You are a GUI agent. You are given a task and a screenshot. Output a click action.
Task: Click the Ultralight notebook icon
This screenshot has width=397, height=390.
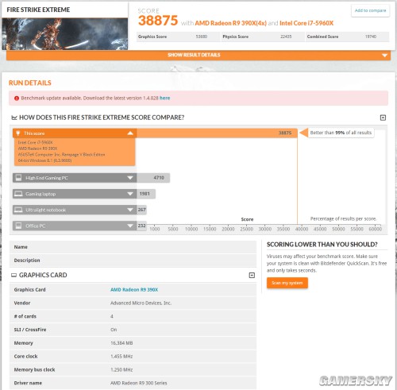point(18,210)
